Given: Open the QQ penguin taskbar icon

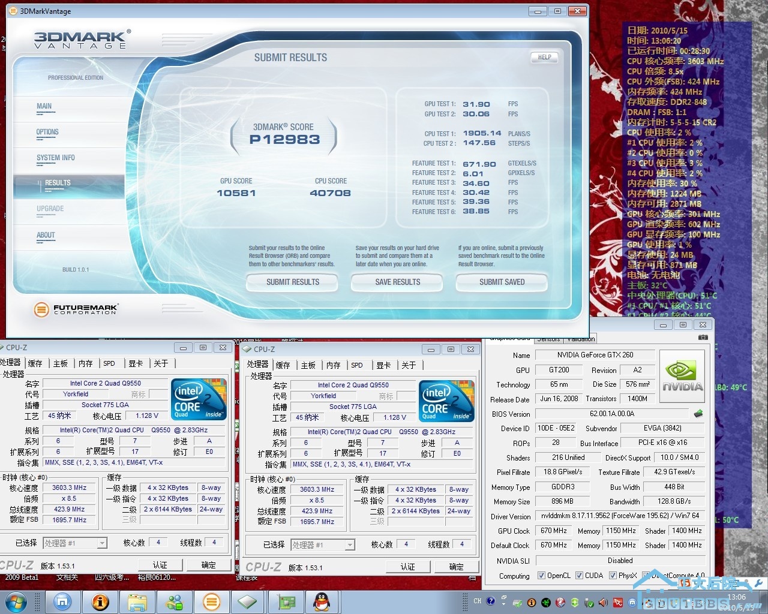Looking at the screenshot, I should (x=322, y=601).
